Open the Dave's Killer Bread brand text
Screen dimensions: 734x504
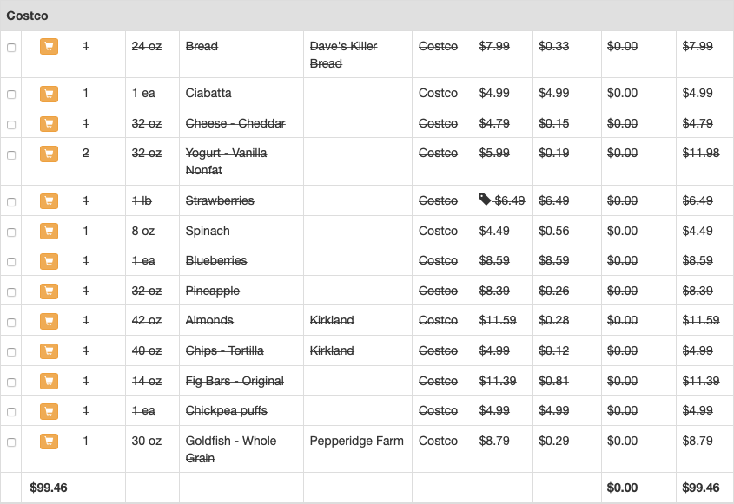click(x=343, y=55)
